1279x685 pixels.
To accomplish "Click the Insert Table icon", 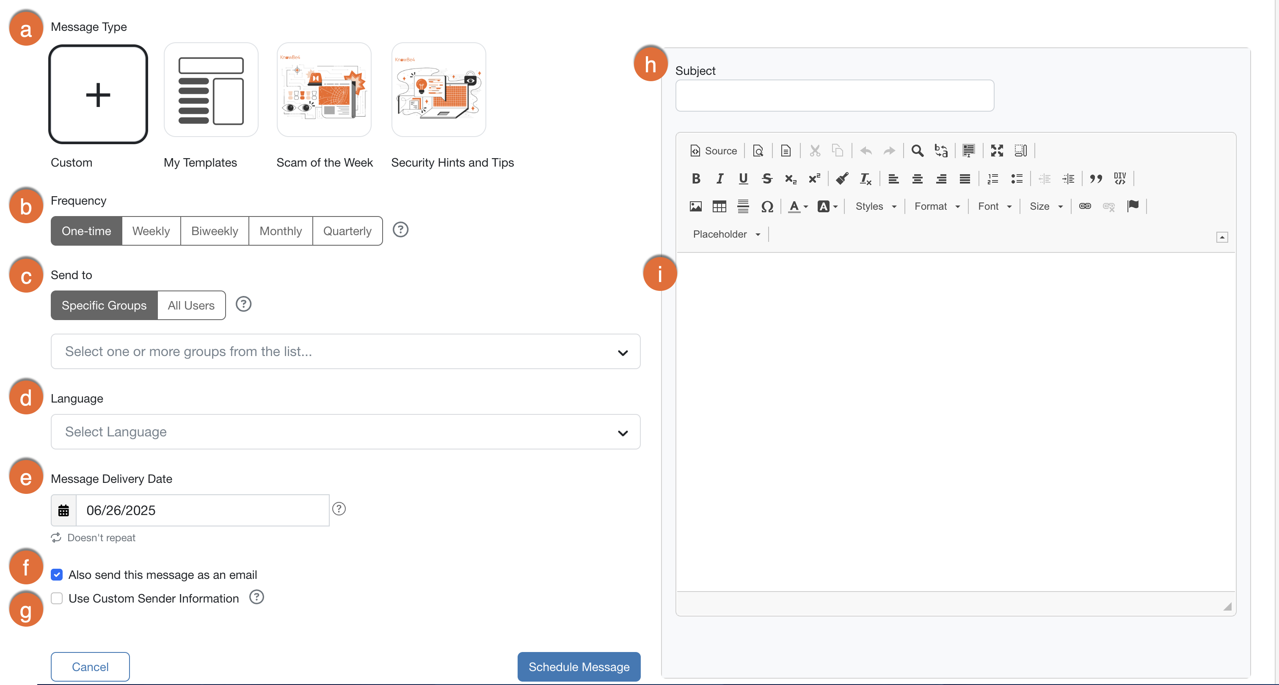I will click(719, 206).
